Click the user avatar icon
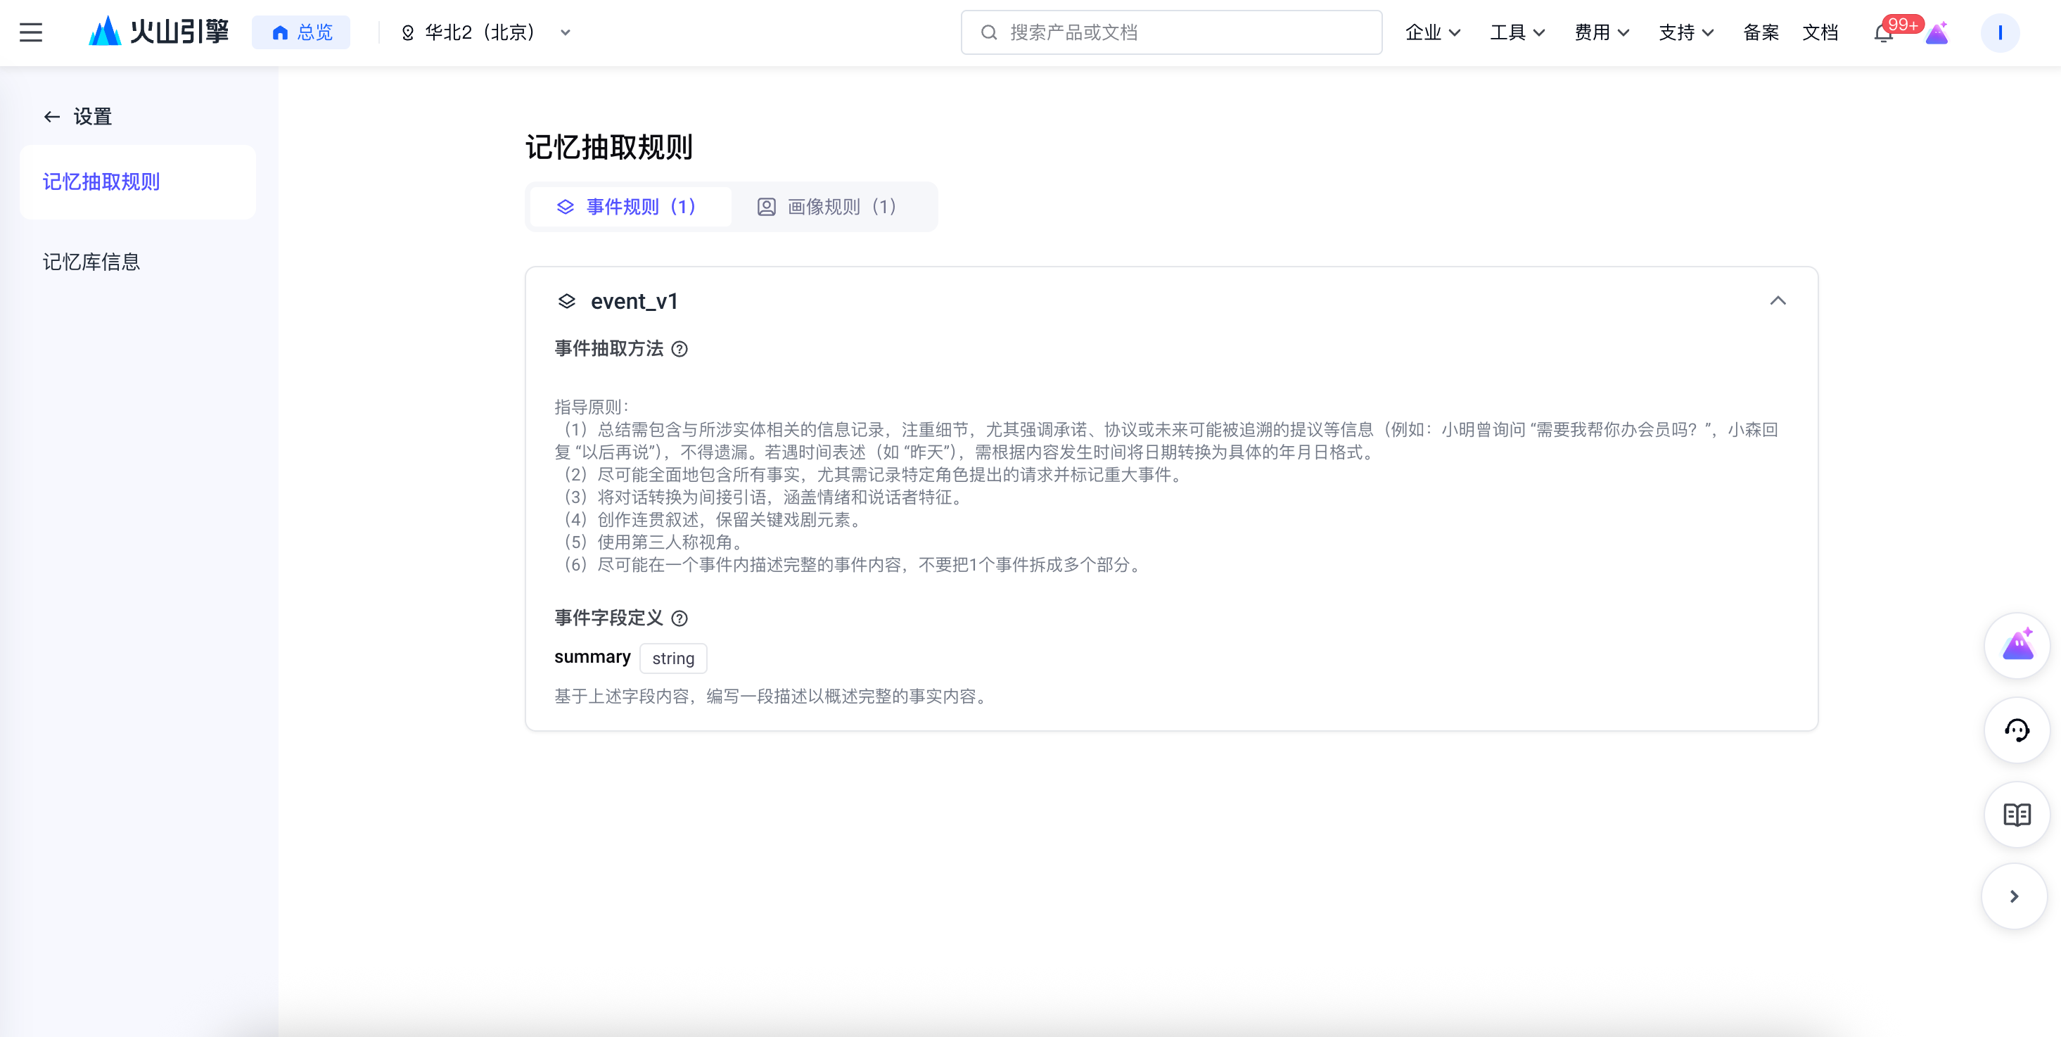Screen dimensions: 2061x1037 click(x=1999, y=33)
